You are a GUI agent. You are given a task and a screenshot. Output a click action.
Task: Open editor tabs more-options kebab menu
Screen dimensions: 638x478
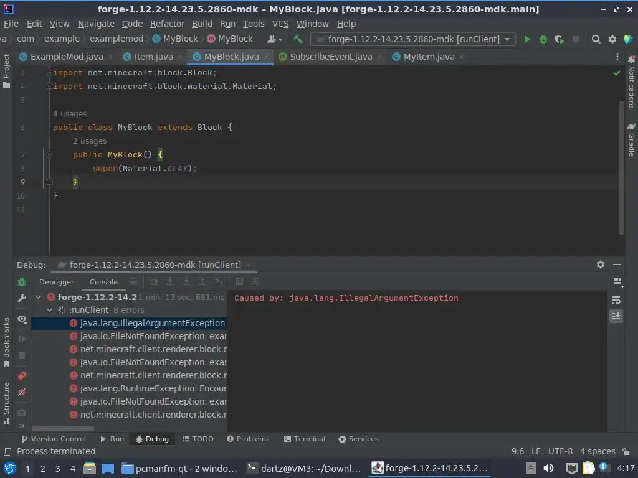tap(617, 57)
